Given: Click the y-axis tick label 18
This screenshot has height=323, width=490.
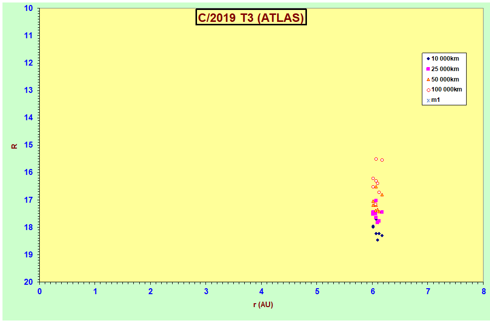Looking at the screenshot, I should point(28,227).
